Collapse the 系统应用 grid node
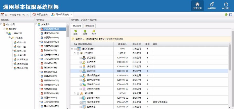 click(x=75, y=93)
